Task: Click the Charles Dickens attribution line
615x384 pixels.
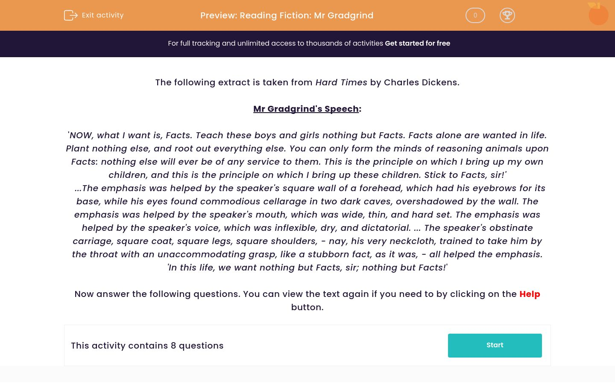Action: (413, 82)
